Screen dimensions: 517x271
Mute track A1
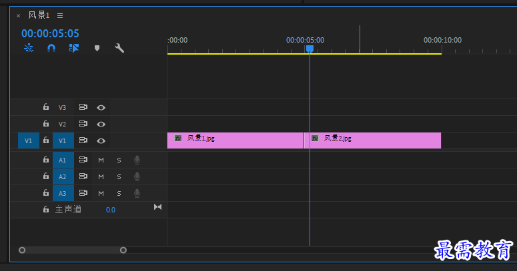coord(101,160)
